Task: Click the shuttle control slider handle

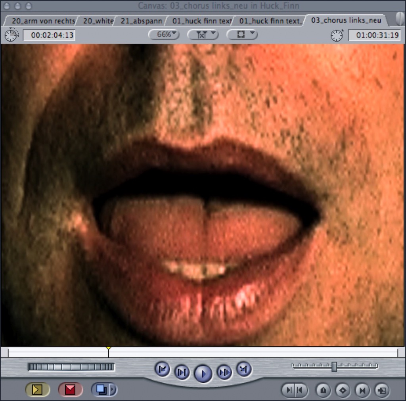Action: pos(334,366)
